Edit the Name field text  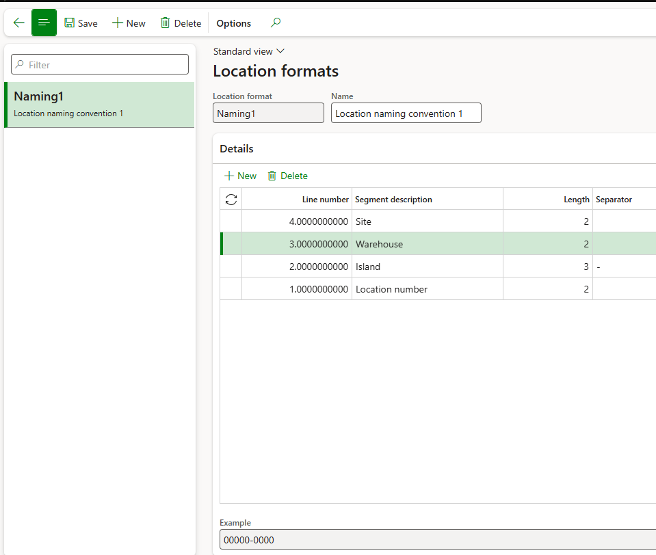[406, 113]
